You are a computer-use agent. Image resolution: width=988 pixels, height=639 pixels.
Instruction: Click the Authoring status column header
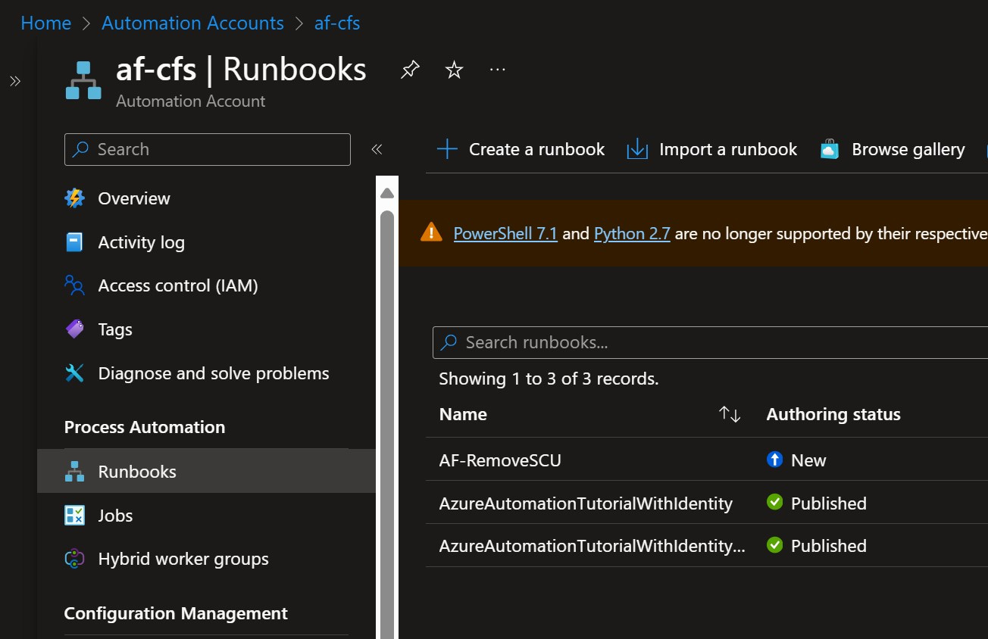coord(833,414)
